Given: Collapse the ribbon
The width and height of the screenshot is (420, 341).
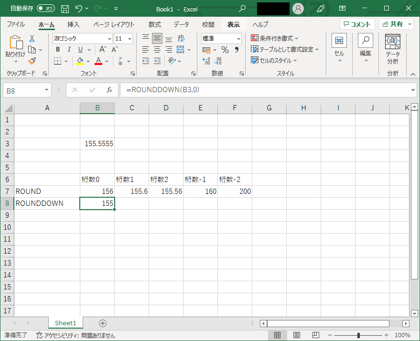Looking at the screenshot, I should point(413,74).
